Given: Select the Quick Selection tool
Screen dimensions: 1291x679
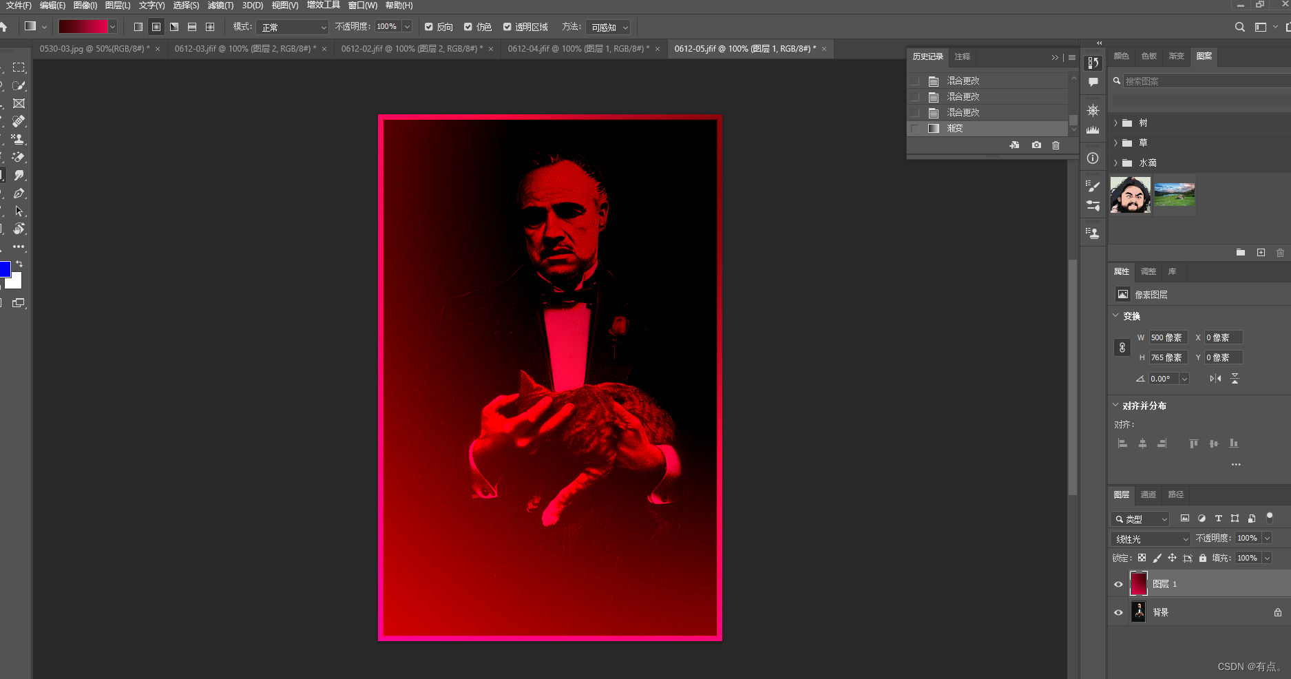Looking at the screenshot, I should click(x=19, y=85).
